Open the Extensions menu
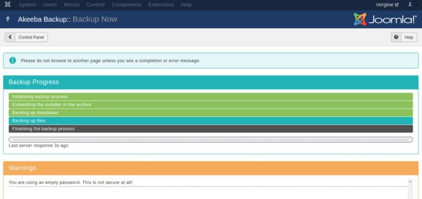 tap(161, 5)
